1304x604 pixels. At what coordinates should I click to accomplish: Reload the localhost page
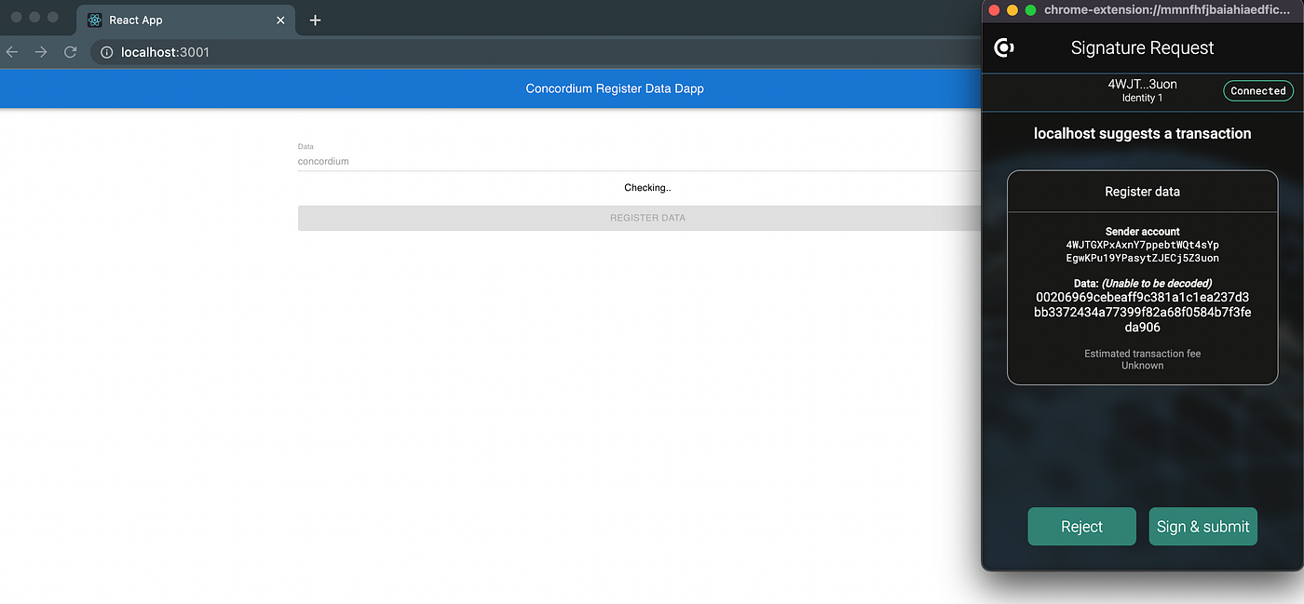[x=70, y=52]
